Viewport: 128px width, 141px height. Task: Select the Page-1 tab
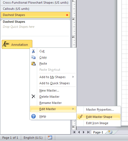coord(98,132)
